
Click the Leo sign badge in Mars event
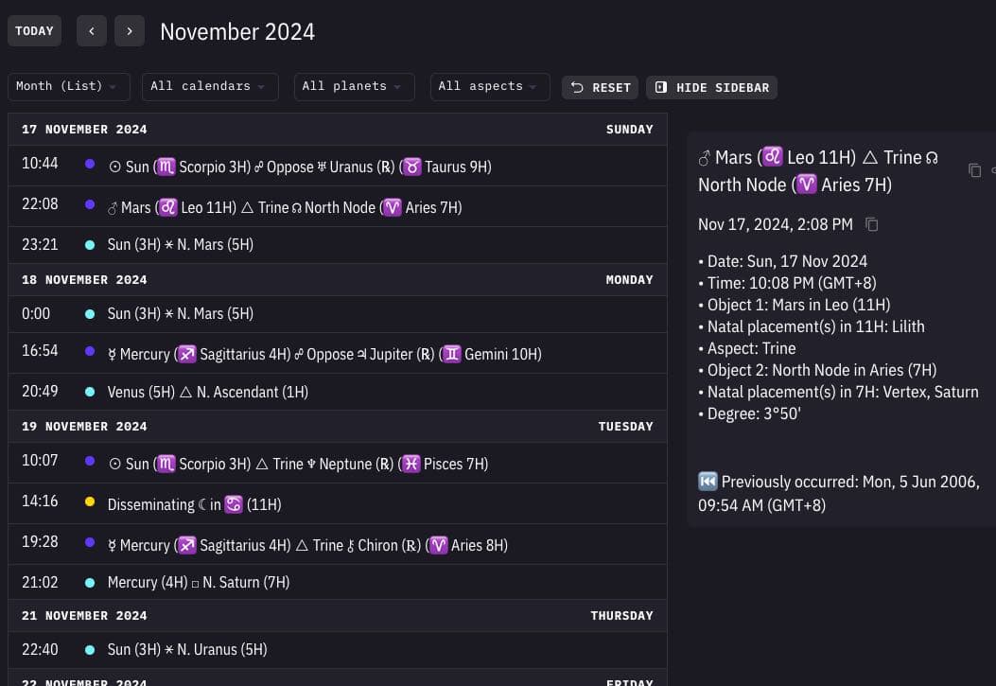pyautogui.click(x=168, y=207)
